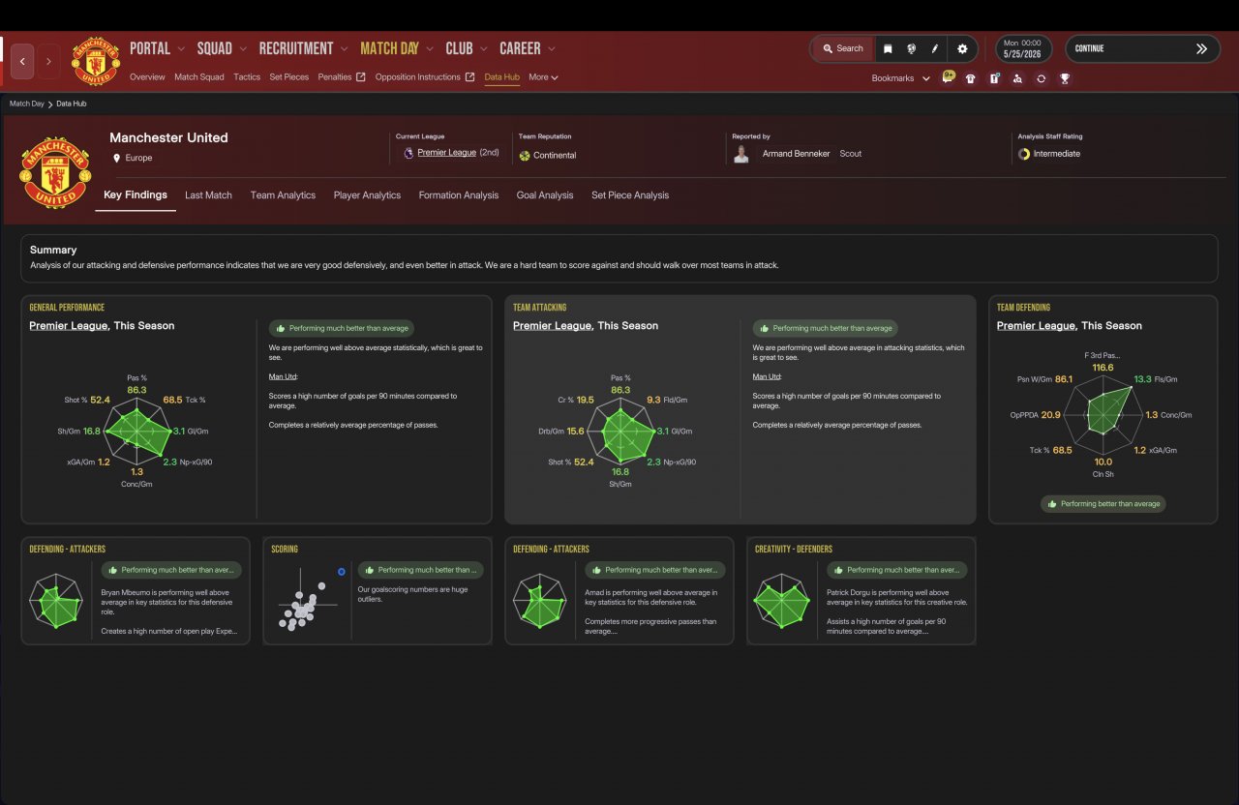Click the scouting search person icon

(1017, 78)
